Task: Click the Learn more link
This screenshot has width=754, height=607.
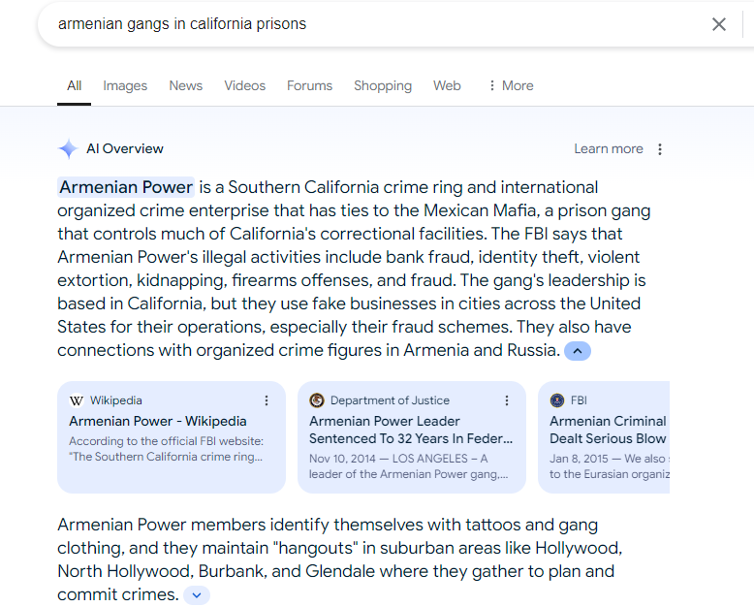Action: point(609,148)
